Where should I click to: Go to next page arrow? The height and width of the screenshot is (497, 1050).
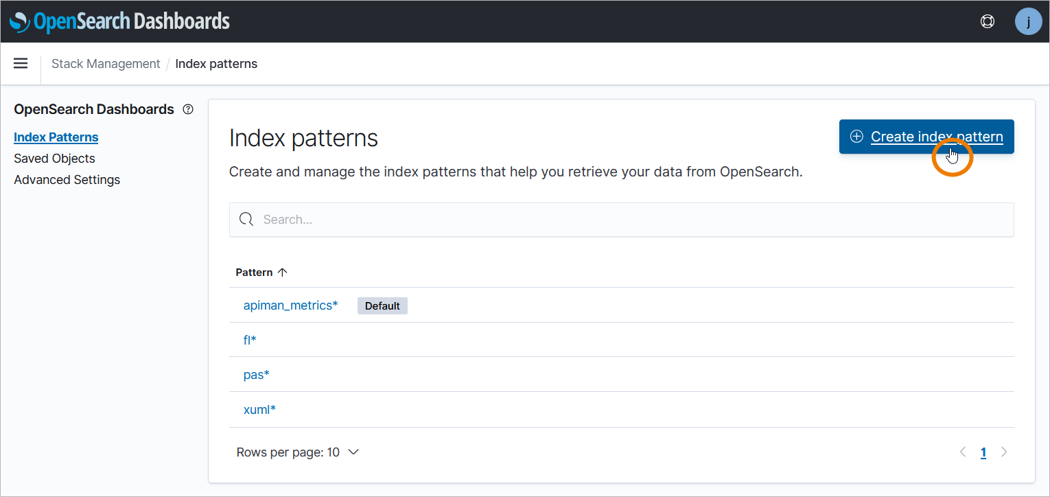1004,452
